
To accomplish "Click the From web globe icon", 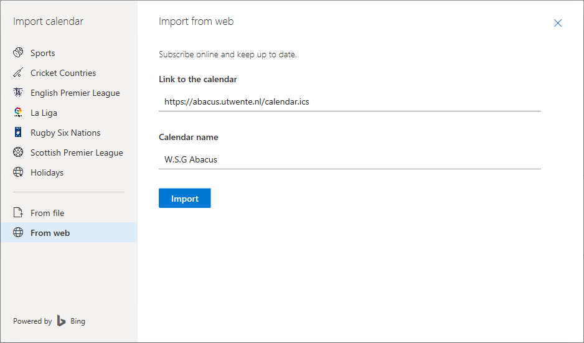I will pos(18,232).
